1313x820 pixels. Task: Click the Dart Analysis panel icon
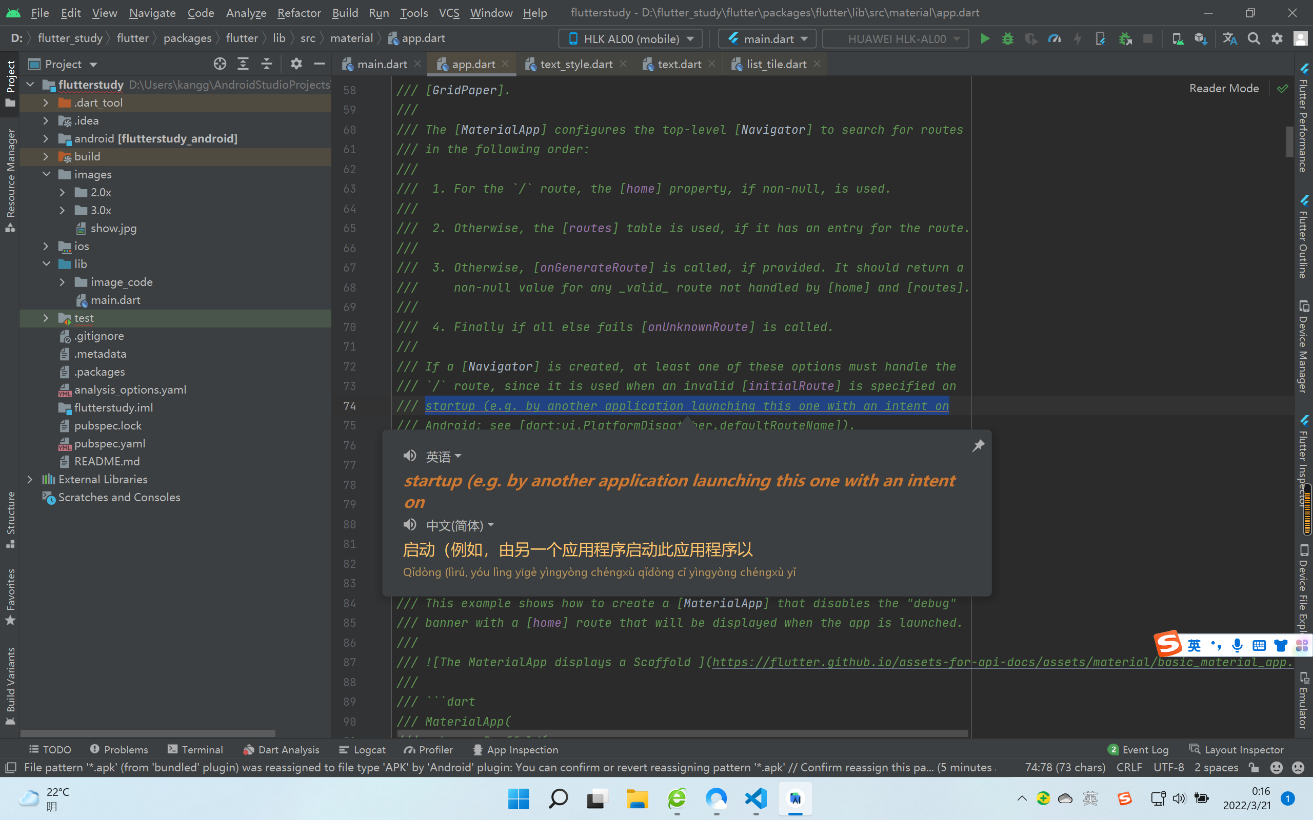coord(248,749)
